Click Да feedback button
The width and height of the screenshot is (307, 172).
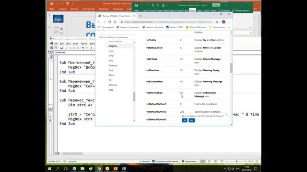pyautogui.click(x=185, y=120)
